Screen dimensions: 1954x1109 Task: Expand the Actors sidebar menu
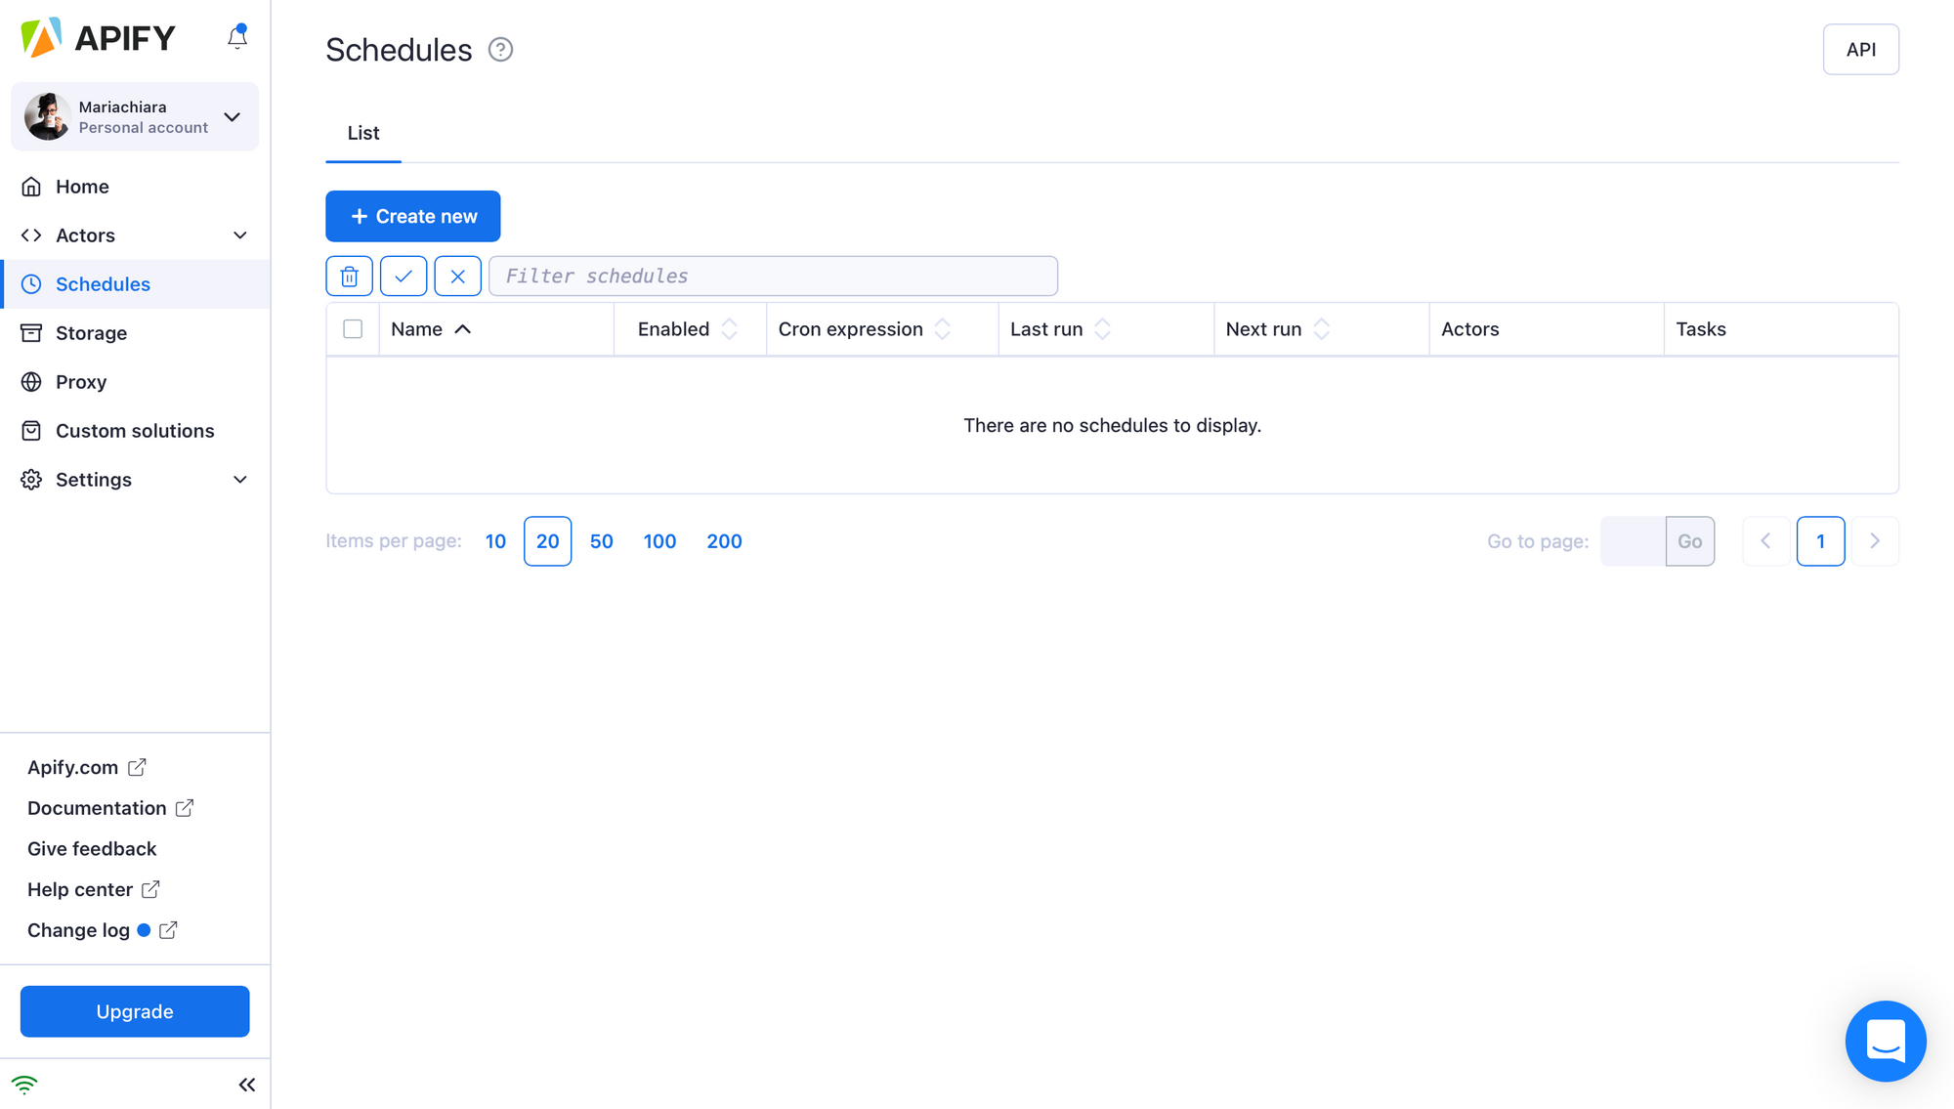click(239, 235)
